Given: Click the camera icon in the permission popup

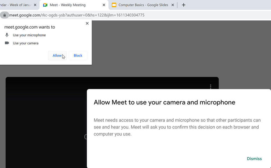Looking at the screenshot, I should pos(7,43).
